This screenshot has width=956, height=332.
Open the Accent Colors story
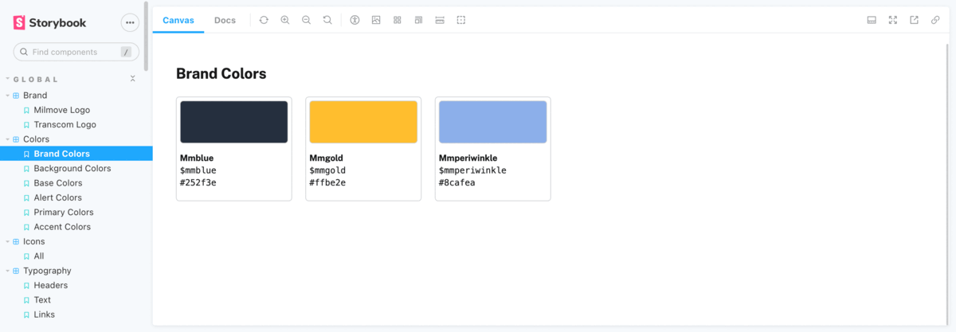point(62,227)
